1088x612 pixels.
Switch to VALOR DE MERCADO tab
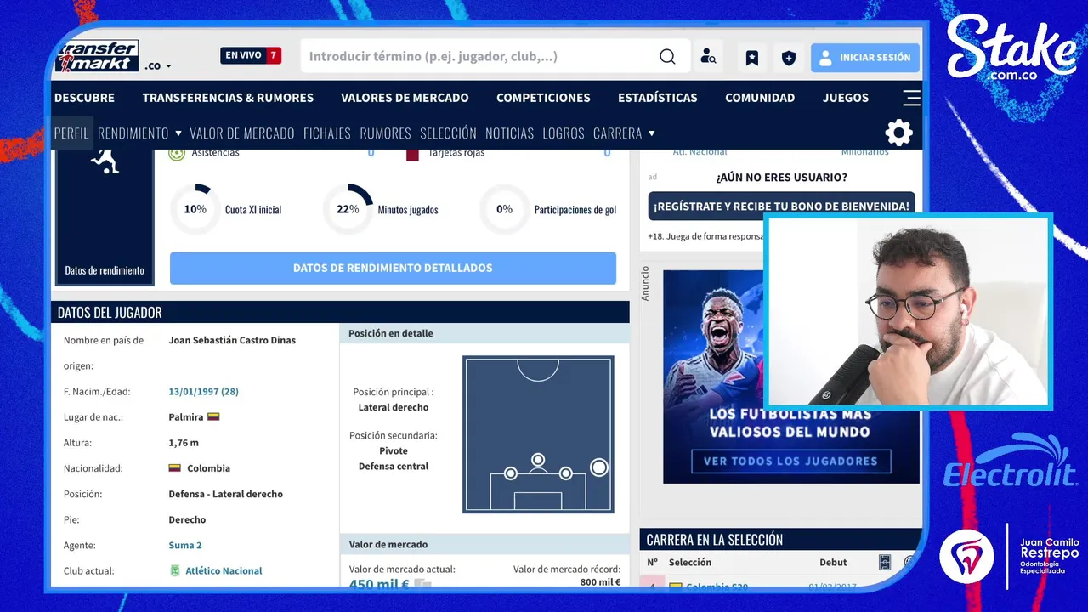pyautogui.click(x=242, y=133)
